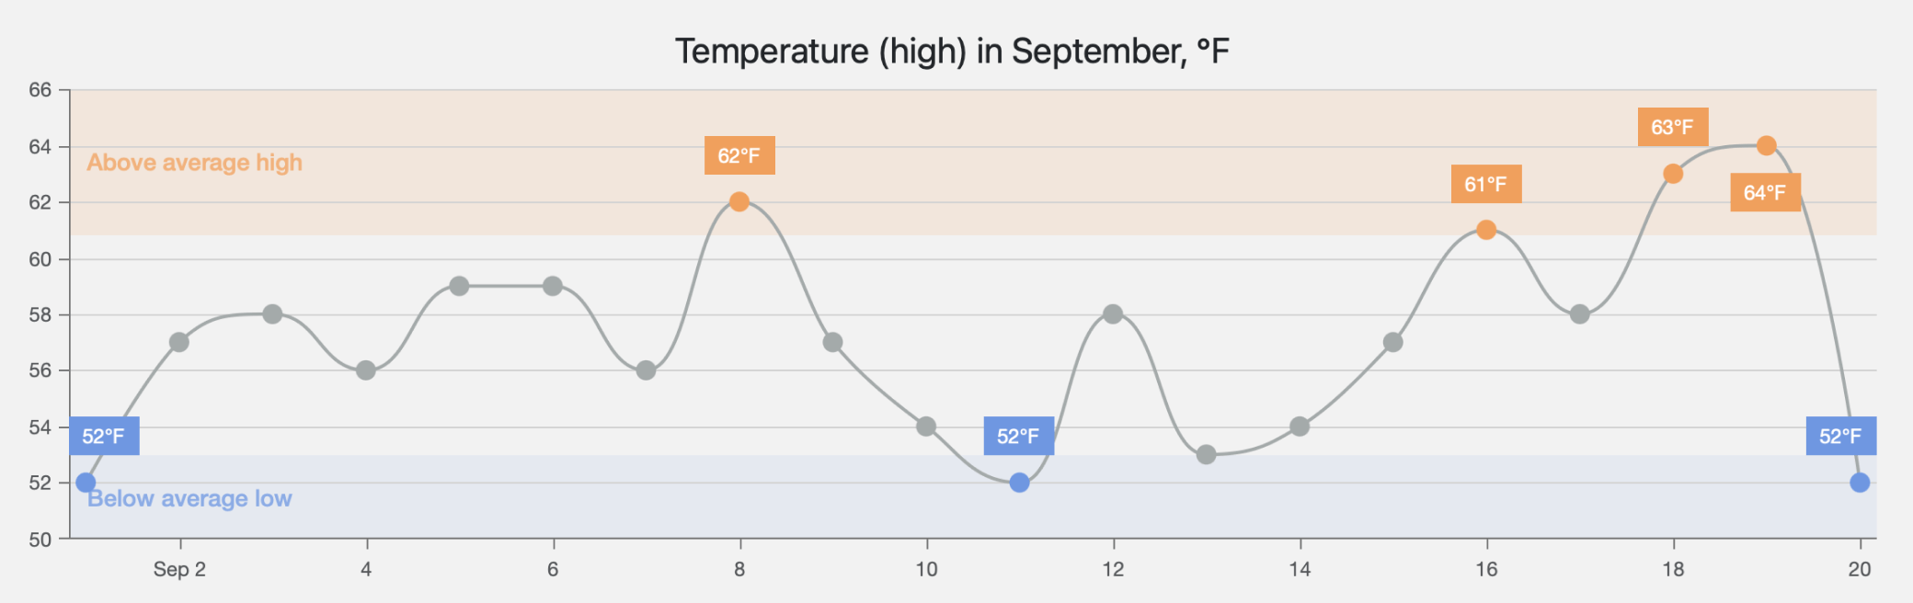Select the gray data point at September 13
This screenshot has height=603, width=1913.
[1207, 454]
